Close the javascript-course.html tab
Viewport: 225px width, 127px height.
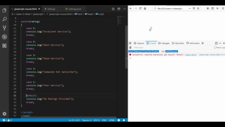(39, 9)
